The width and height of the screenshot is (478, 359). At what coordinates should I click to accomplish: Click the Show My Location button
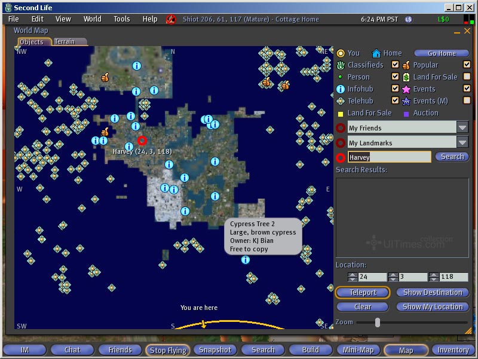pos(433,307)
